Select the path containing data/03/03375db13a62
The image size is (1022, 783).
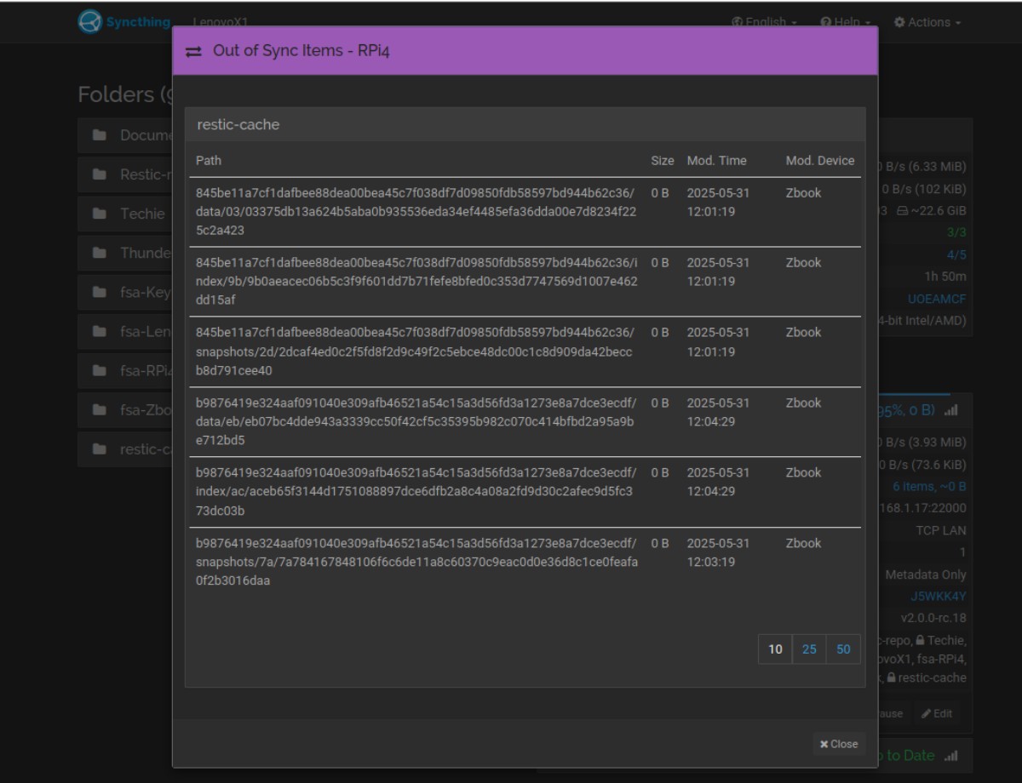pyautogui.click(x=416, y=212)
